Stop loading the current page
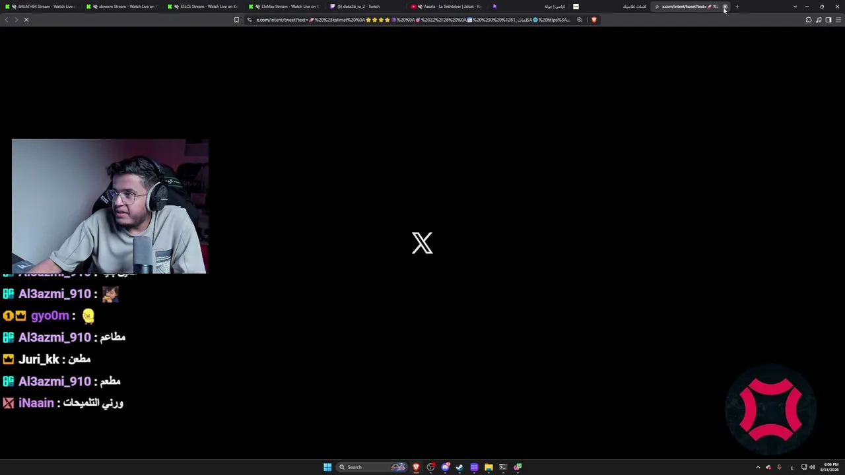The width and height of the screenshot is (845, 475). 26,20
